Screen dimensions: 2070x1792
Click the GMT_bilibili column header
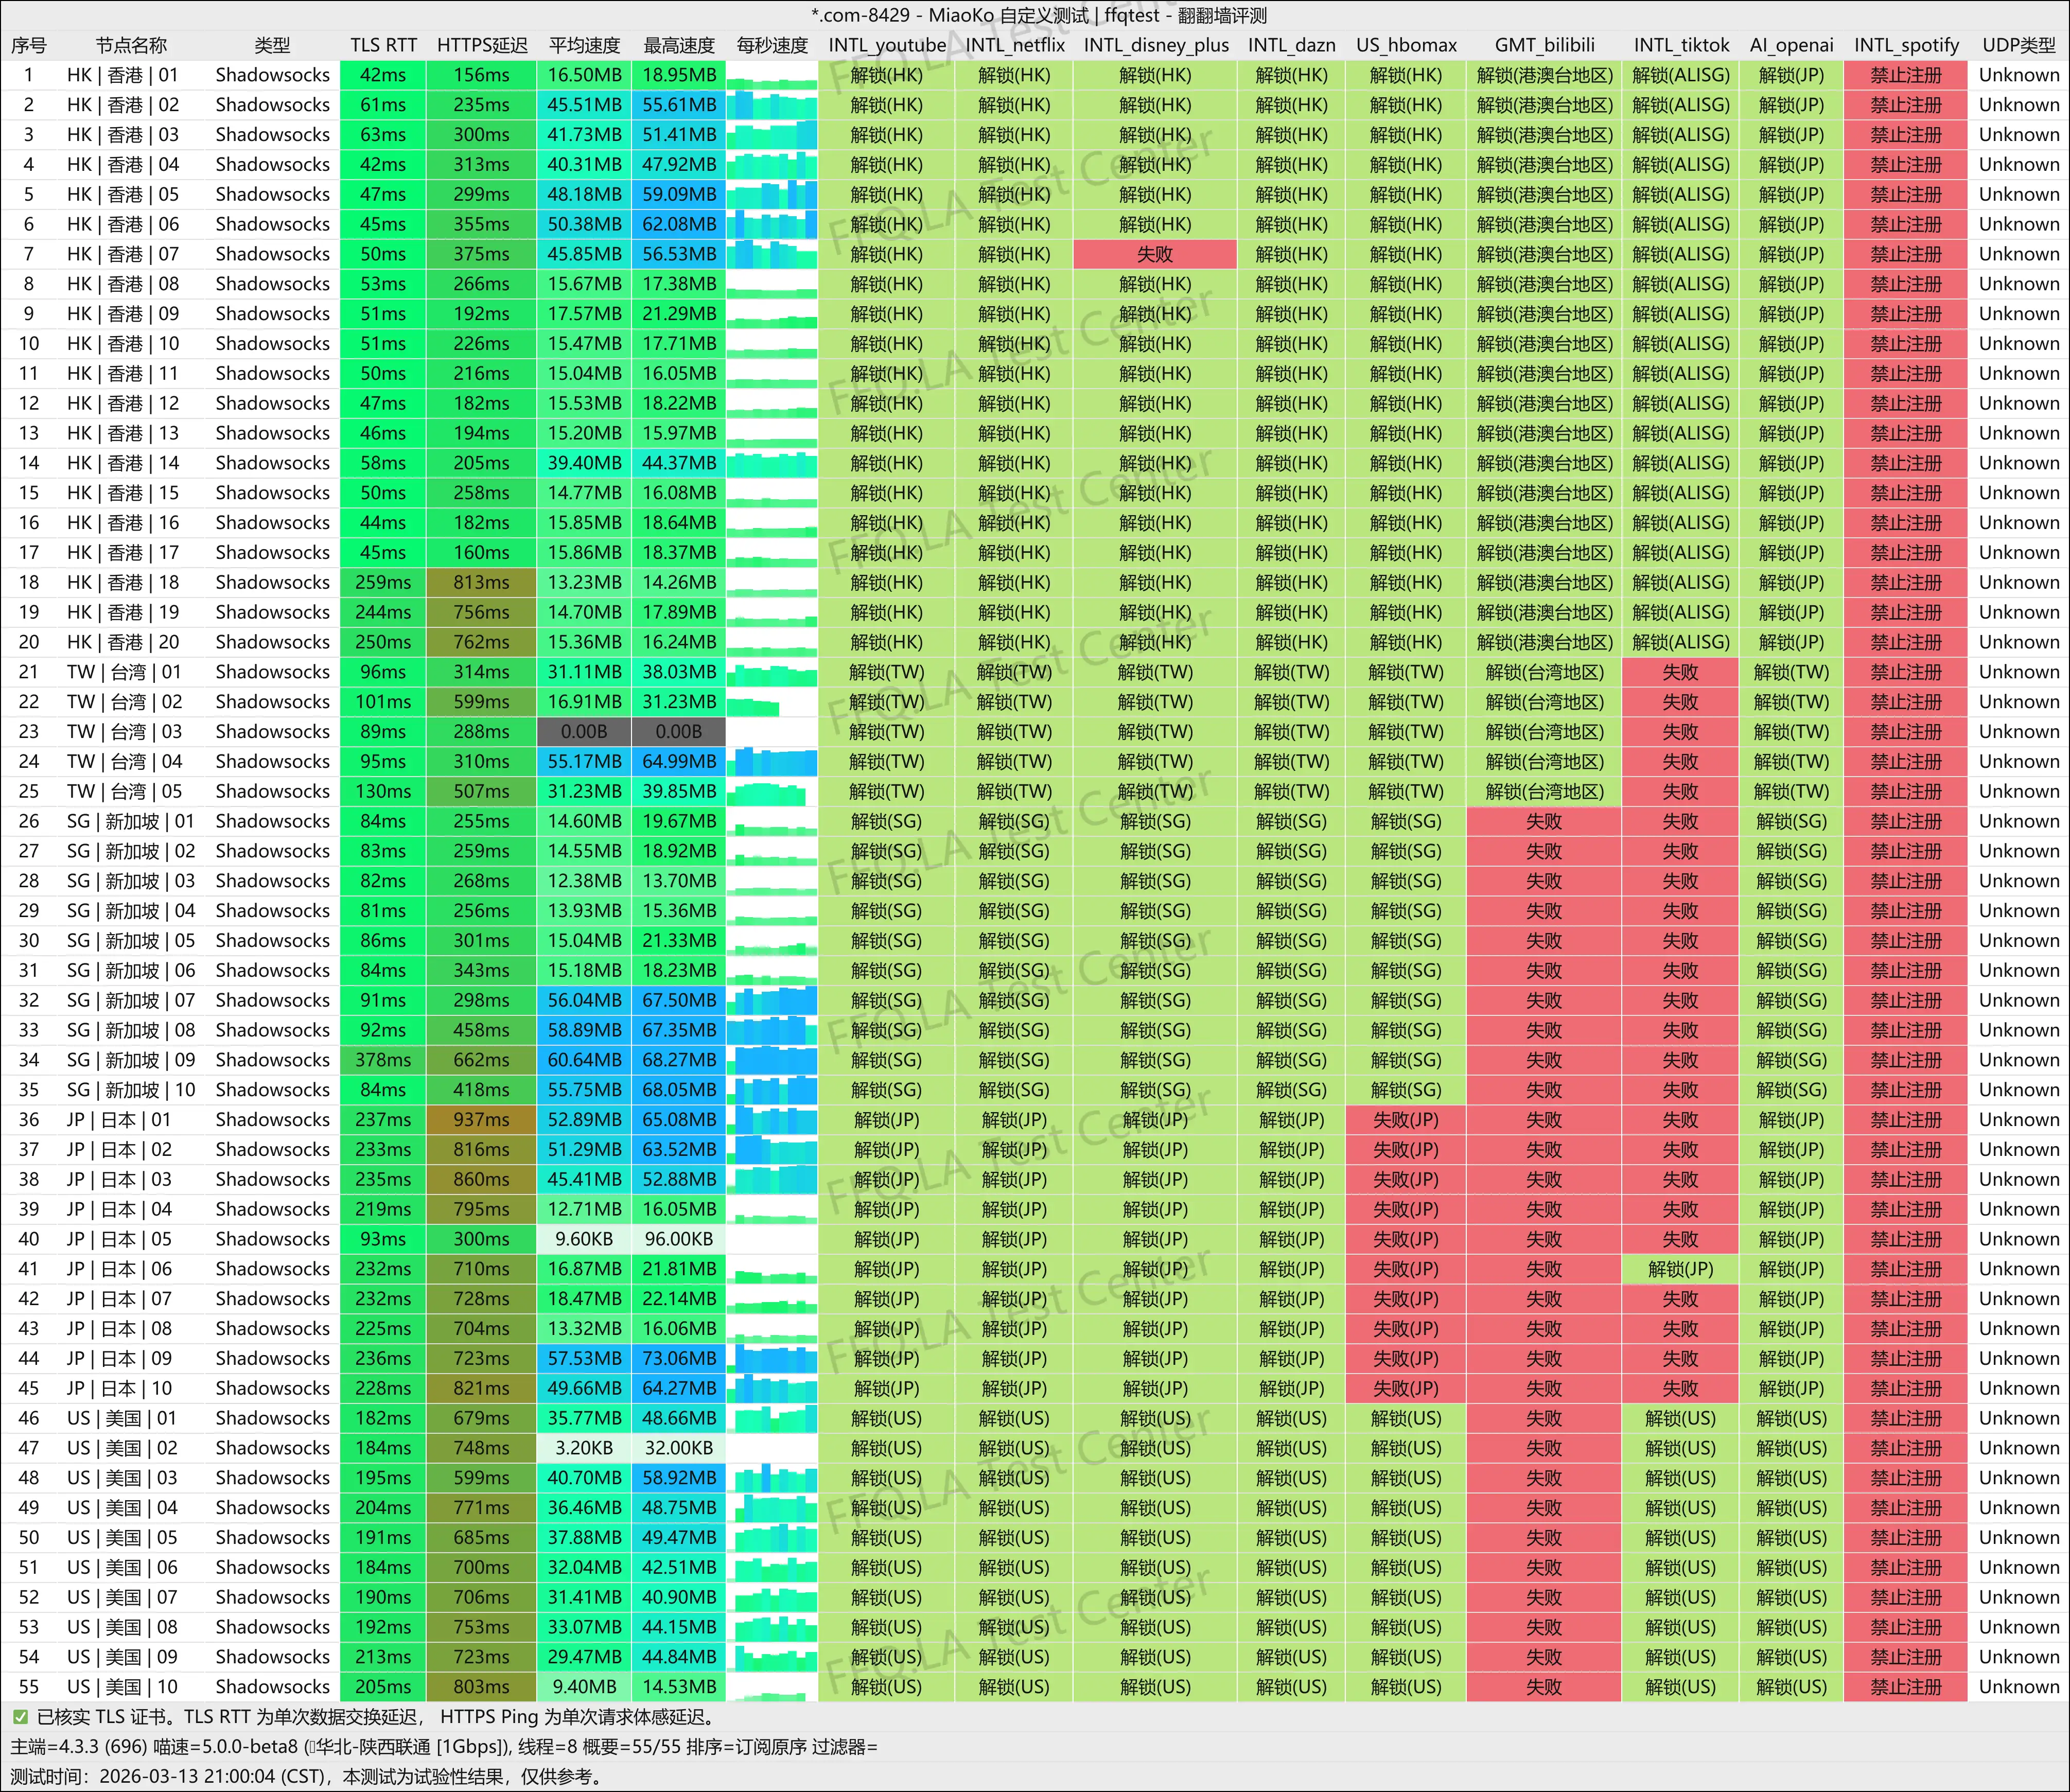point(1544,45)
